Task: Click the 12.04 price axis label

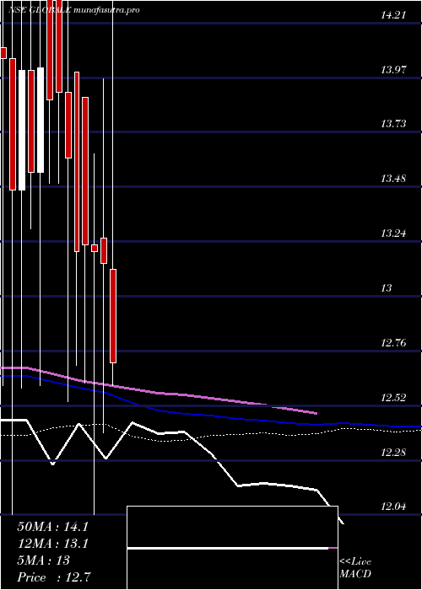Action: coord(393,507)
